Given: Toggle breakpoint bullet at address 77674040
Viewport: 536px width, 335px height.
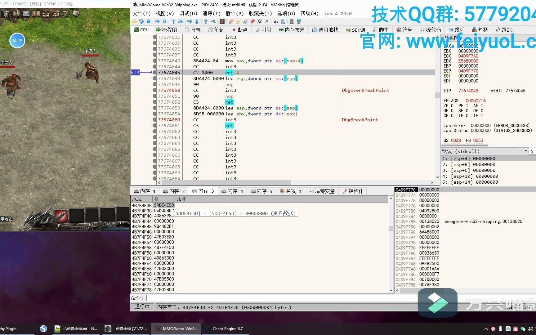Looking at the screenshot, I should [x=154, y=61].
